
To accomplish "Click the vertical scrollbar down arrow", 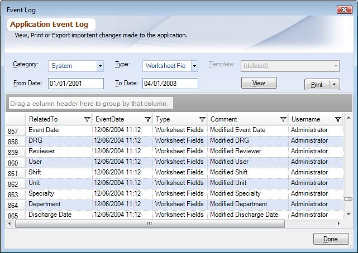I will (349, 215).
